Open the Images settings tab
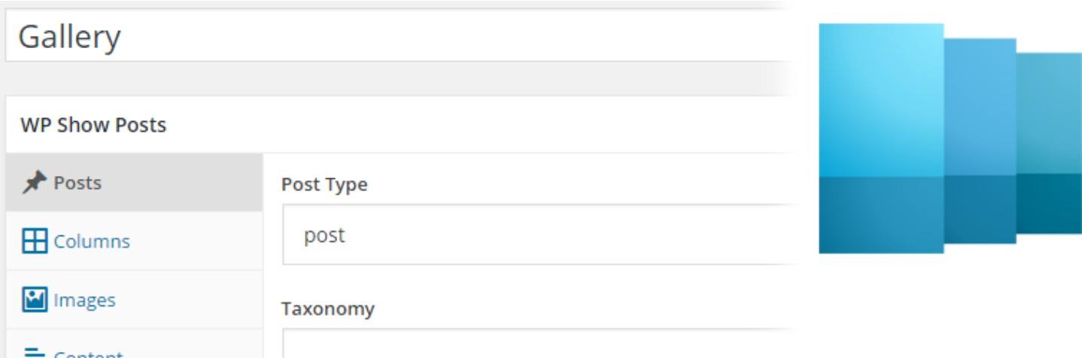This screenshot has height=358, width=1082. click(x=84, y=300)
